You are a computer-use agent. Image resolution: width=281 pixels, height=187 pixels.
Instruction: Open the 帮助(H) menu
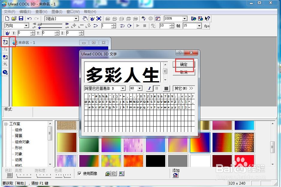(90, 12)
